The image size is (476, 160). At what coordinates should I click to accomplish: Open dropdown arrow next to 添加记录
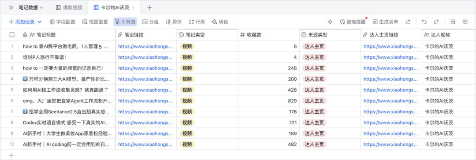point(40,22)
